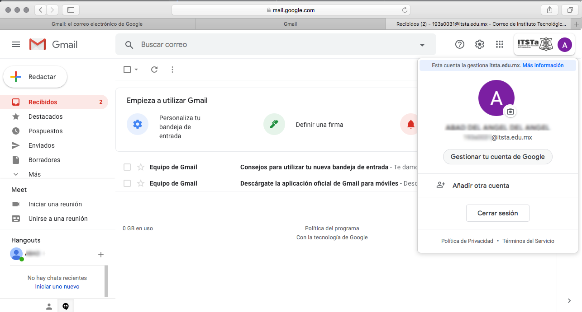Toggle Safari's sidebar button
The width and height of the screenshot is (582, 312).
coord(71,10)
